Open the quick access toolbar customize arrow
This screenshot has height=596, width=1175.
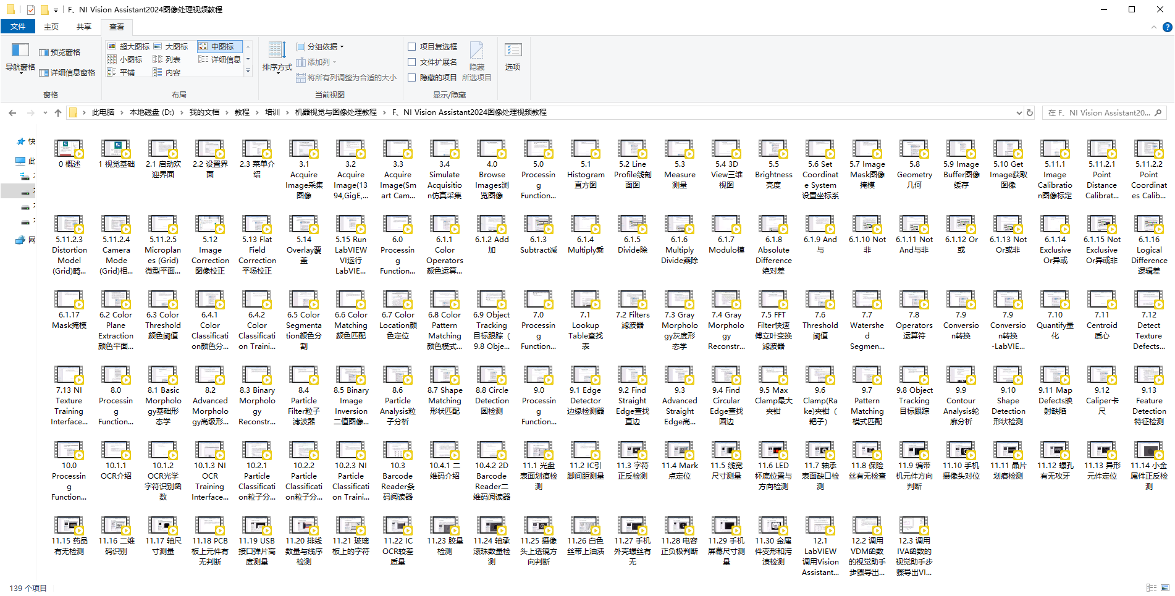click(56, 10)
